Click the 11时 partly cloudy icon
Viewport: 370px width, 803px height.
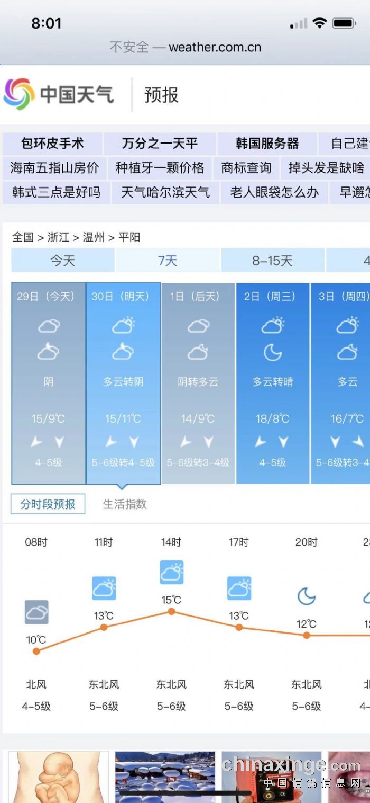(104, 588)
